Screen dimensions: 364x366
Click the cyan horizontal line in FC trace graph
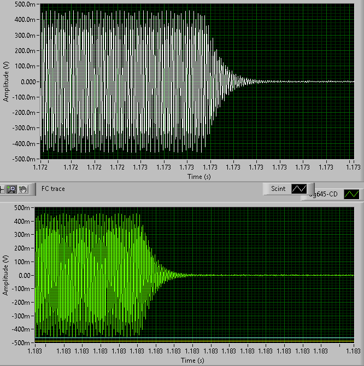pyautogui.click(x=195, y=338)
